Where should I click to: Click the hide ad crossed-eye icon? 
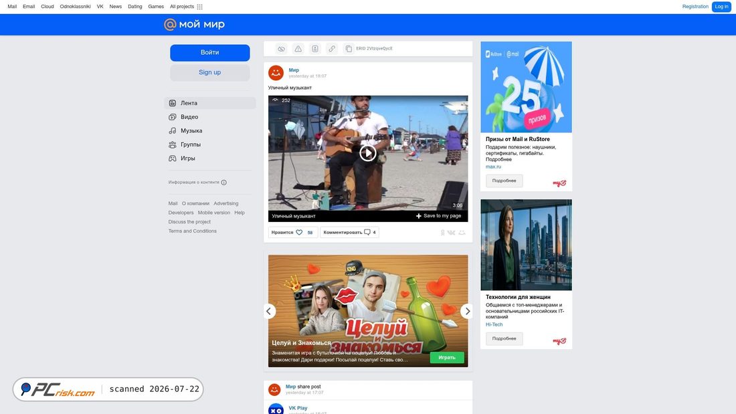(281, 48)
